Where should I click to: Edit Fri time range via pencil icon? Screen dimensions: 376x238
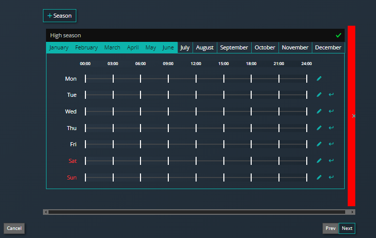319,144
